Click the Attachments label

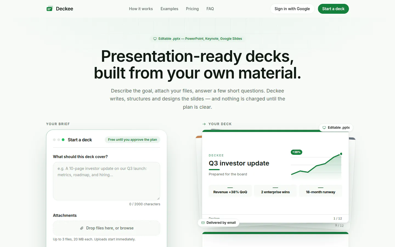pyautogui.click(x=65, y=215)
